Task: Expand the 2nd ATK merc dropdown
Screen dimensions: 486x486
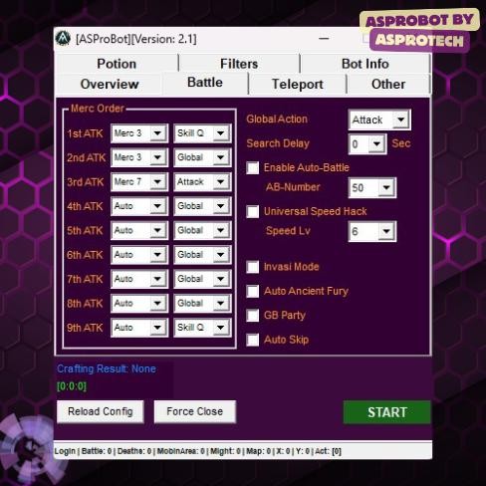Action: (139, 157)
